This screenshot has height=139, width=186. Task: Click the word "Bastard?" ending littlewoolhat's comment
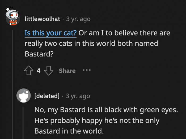point(39,54)
